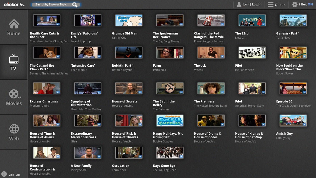Click the search magnifier icon
The height and width of the screenshot is (178, 316).
click(x=75, y=5)
